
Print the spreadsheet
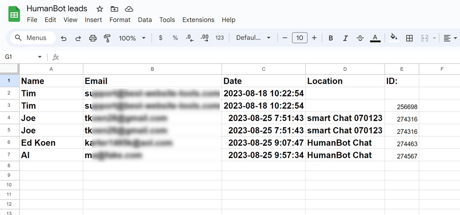[93, 38]
